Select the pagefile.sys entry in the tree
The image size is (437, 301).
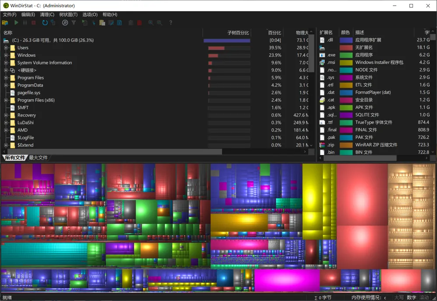[29, 92]
